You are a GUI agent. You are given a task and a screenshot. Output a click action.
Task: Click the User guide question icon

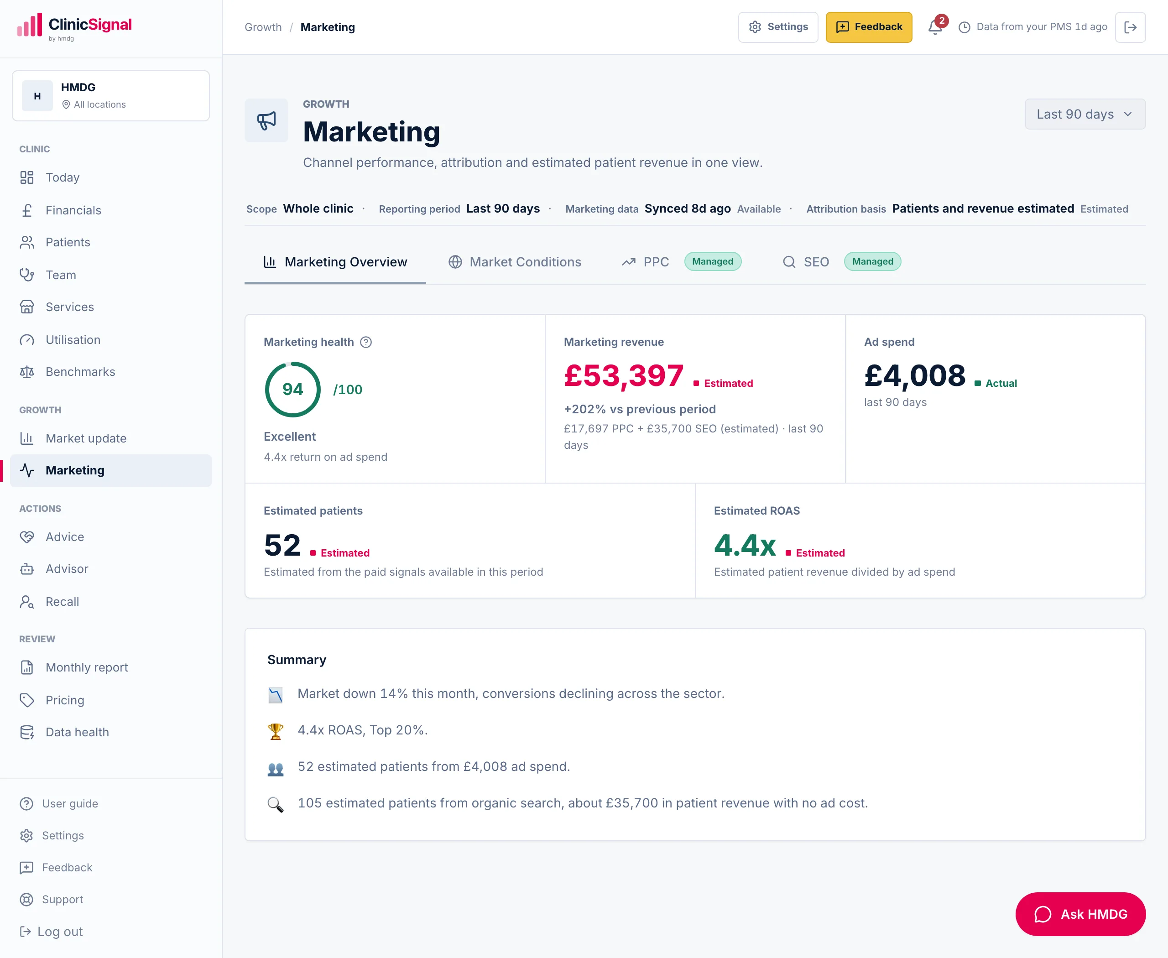coord(26,804)
